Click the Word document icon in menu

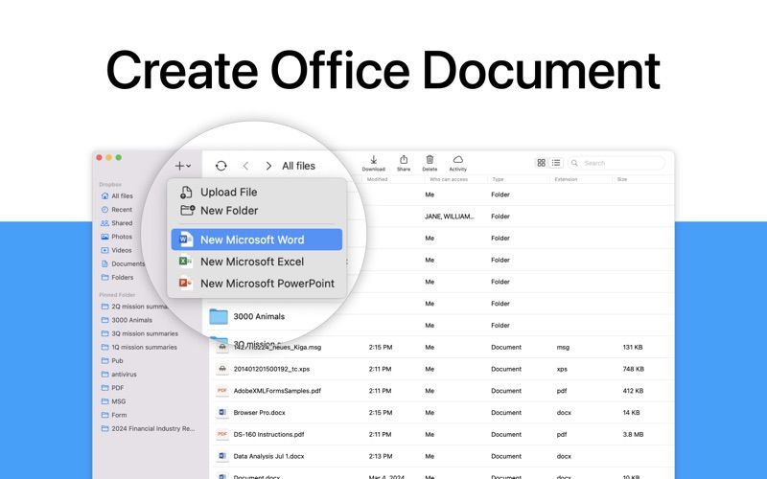186,239
